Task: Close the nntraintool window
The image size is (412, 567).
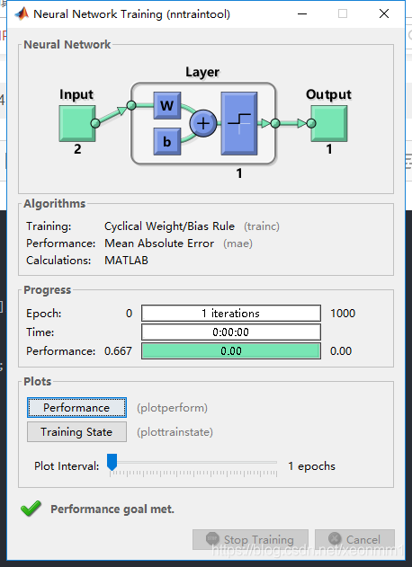Action: click(384, 13)
